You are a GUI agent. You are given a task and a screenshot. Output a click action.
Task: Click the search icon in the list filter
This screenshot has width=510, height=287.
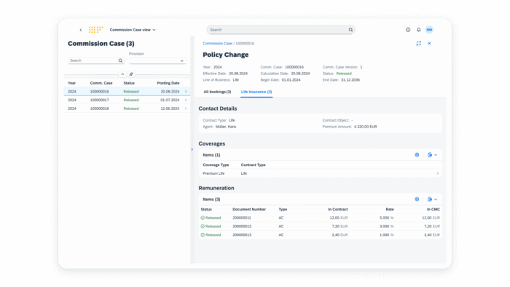pyautogui.click(x=120, y=60)
